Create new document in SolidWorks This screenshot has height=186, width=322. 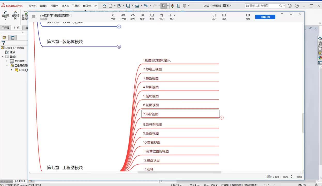click(x=111, y=6)
